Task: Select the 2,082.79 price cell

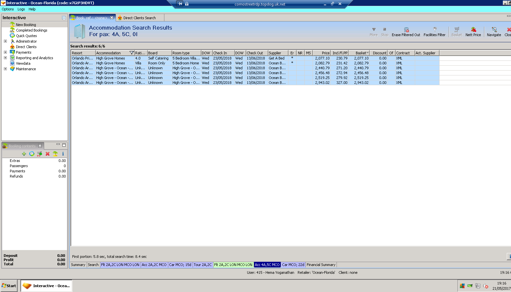Action: pos(322,63)
